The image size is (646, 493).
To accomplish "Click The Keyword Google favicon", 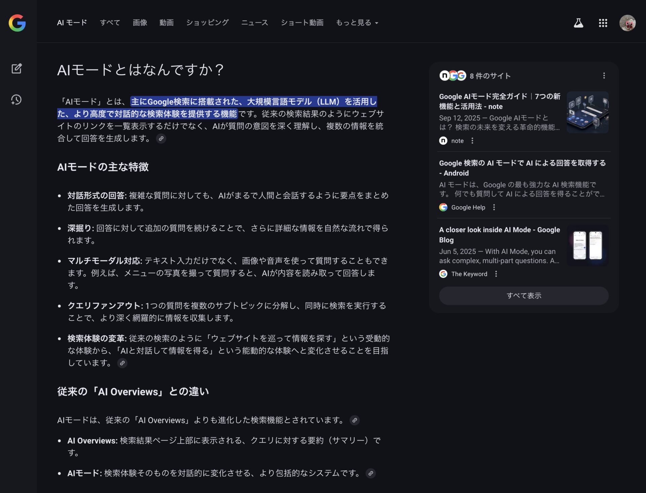I will 443,274.
